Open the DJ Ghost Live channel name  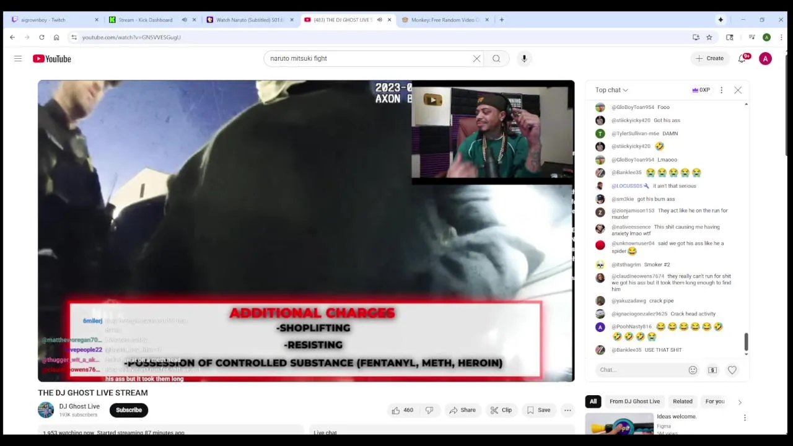coord(79,406)
